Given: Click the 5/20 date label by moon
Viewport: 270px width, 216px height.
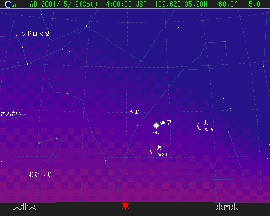Looking at the screenshot, I should [163, 154].
